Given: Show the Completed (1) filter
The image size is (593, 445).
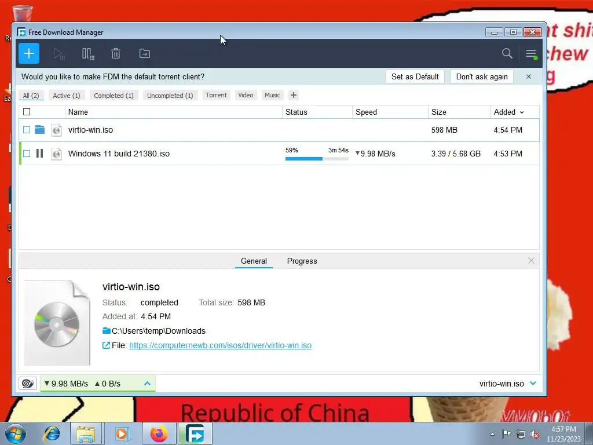Looking at the screenshot, I should coord(114,96).
